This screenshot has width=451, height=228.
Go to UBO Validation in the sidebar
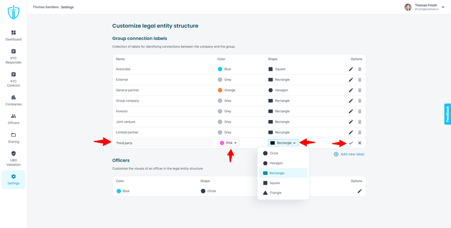coord(14,159)
